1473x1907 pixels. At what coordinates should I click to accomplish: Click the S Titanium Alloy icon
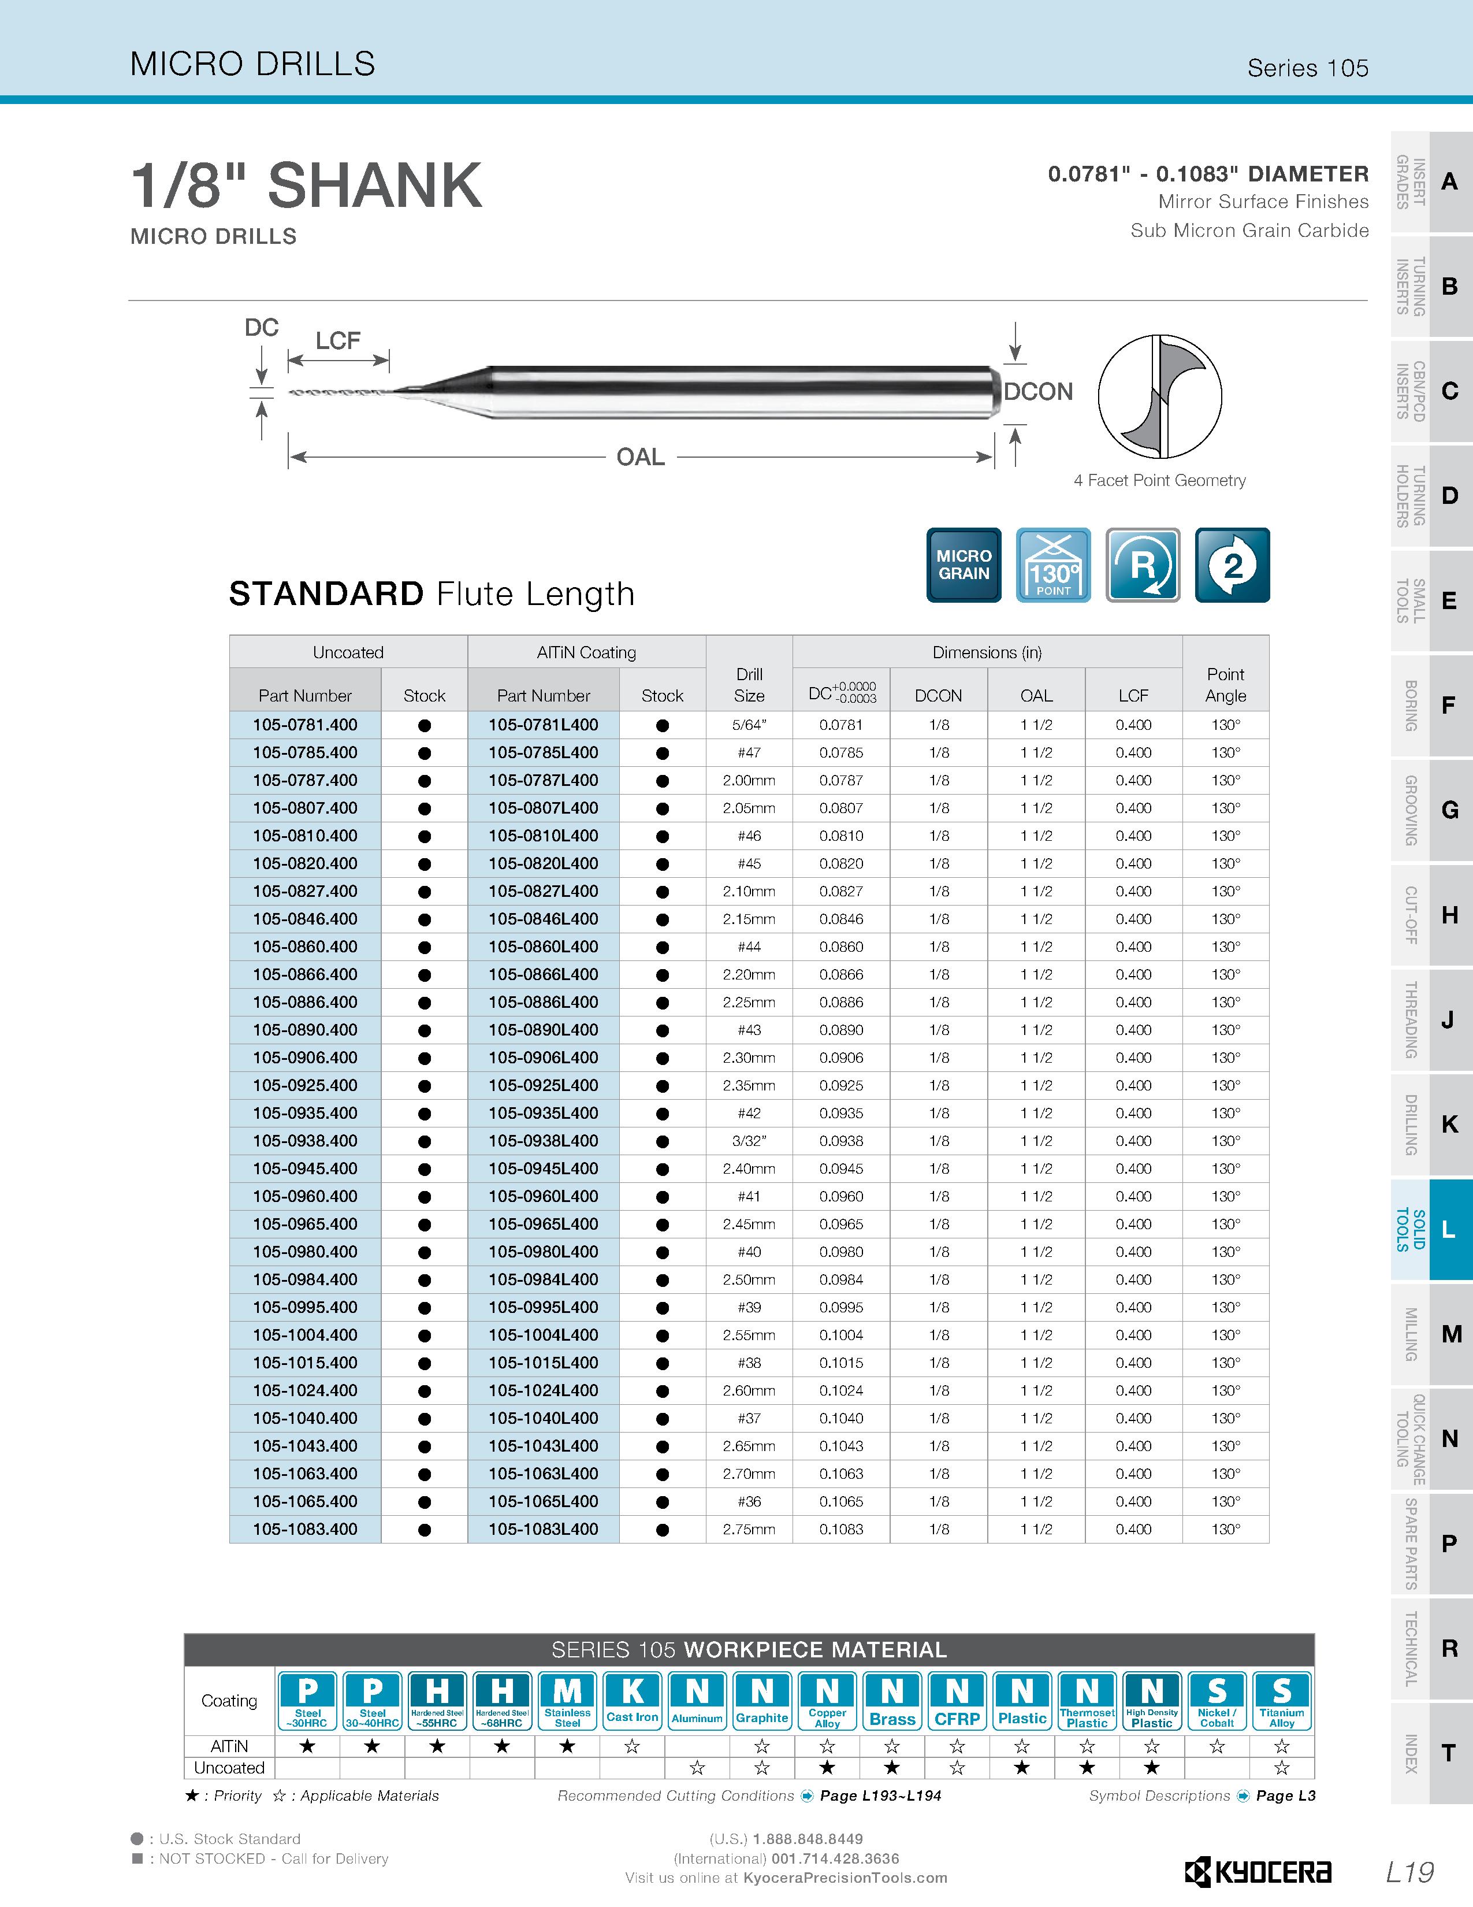point(1282,1701)
